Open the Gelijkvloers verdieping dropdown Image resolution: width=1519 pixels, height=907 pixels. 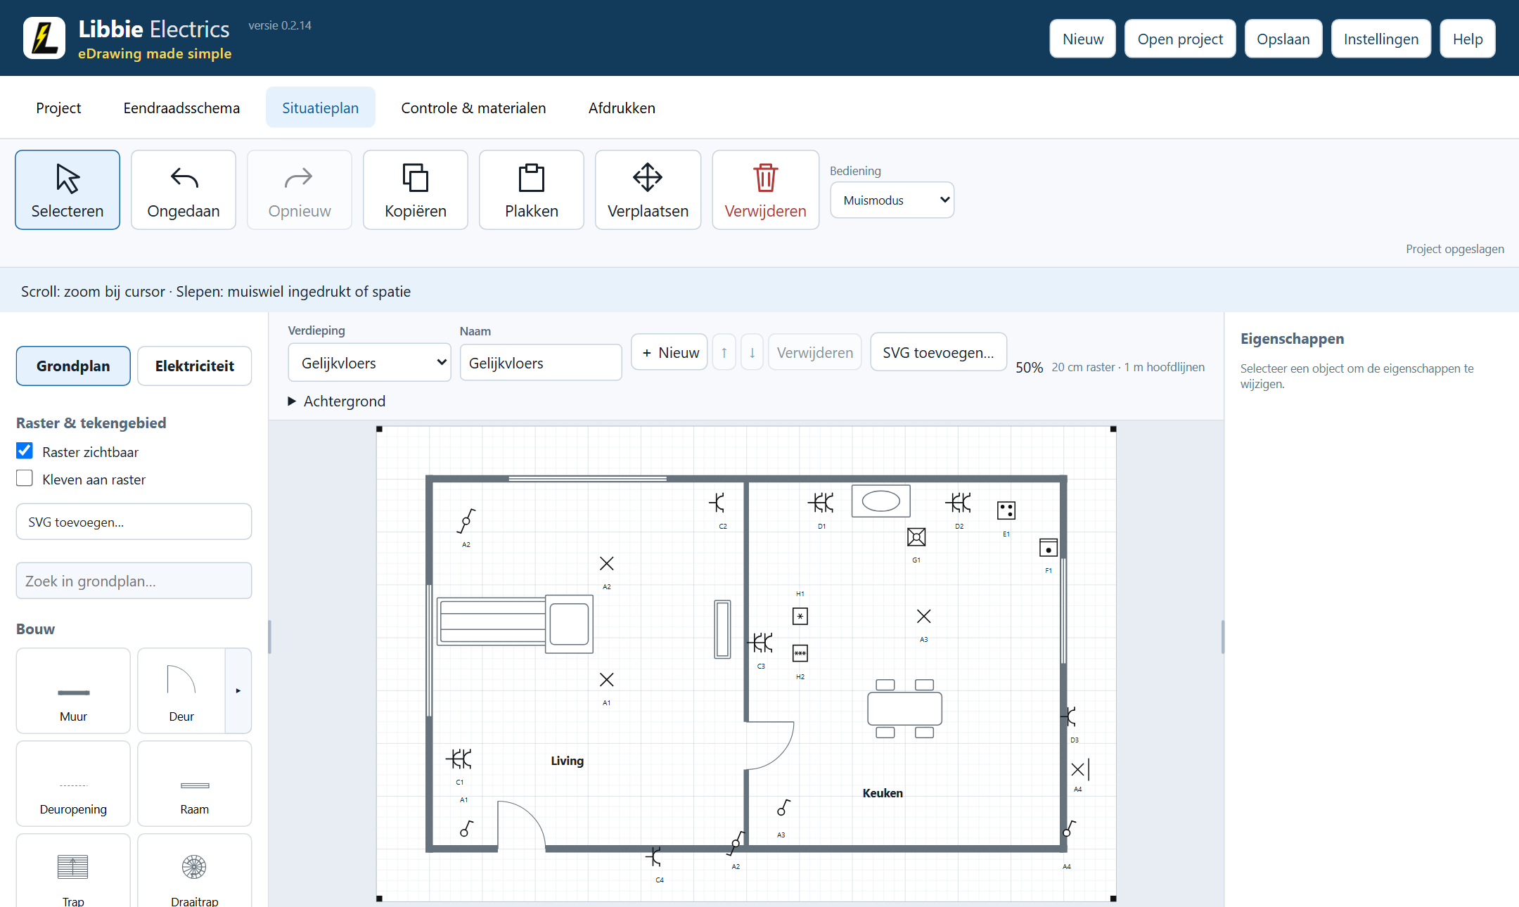coord(370,363)
